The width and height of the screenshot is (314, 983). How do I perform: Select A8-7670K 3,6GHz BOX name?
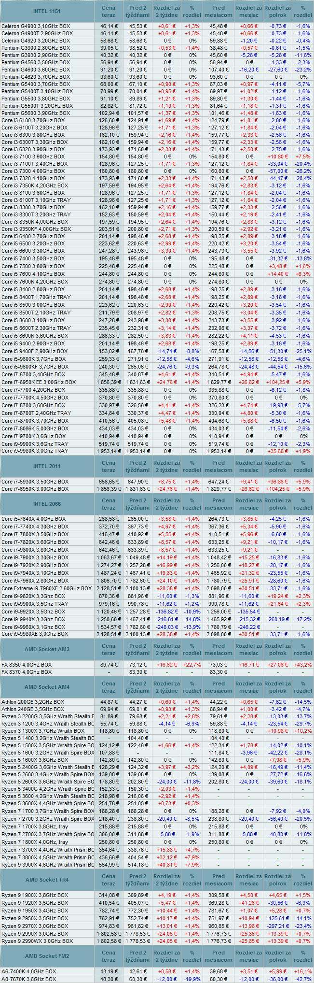coord(28,979)
